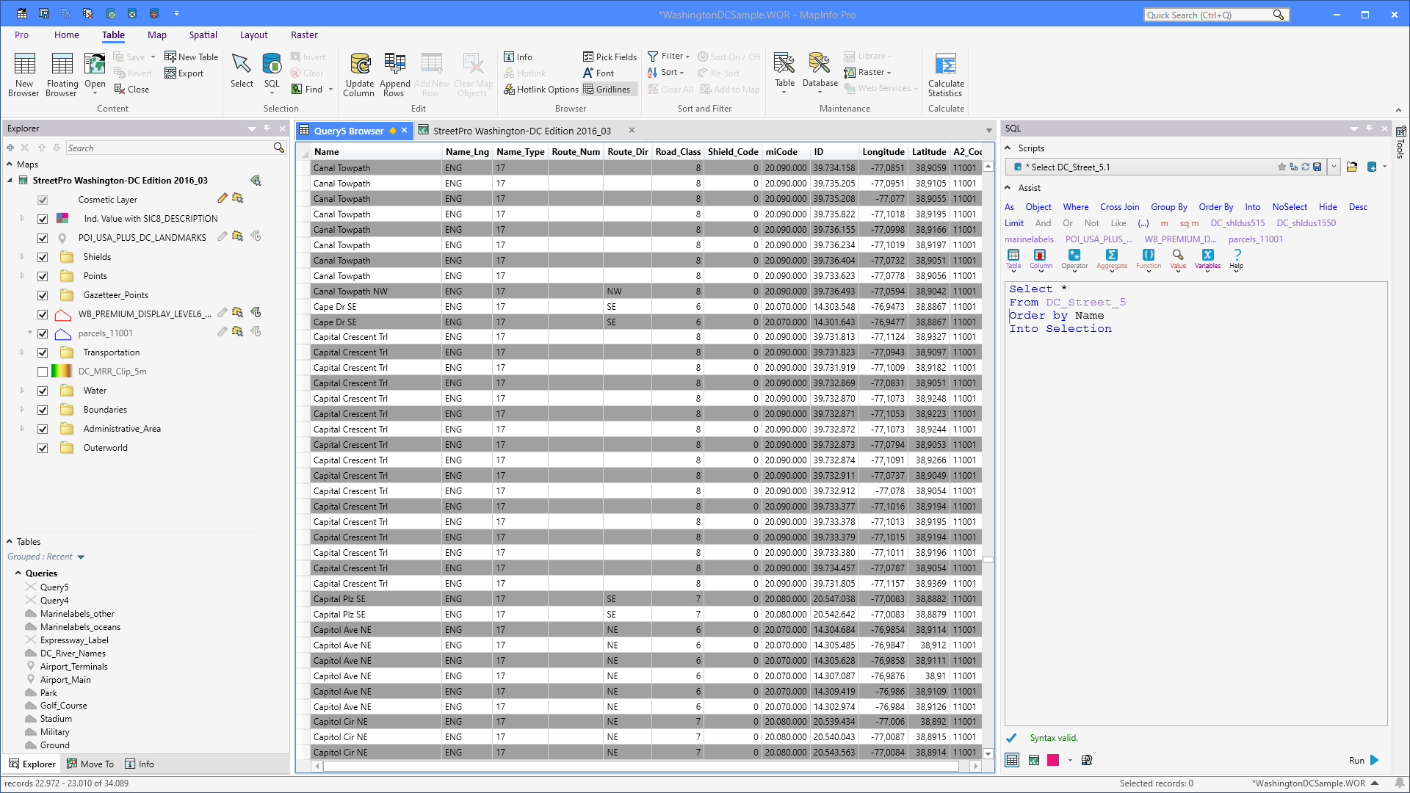This screenshot has height=793, width=1410.
Task: Click the Append Rows tool
Action: point(394,73)
